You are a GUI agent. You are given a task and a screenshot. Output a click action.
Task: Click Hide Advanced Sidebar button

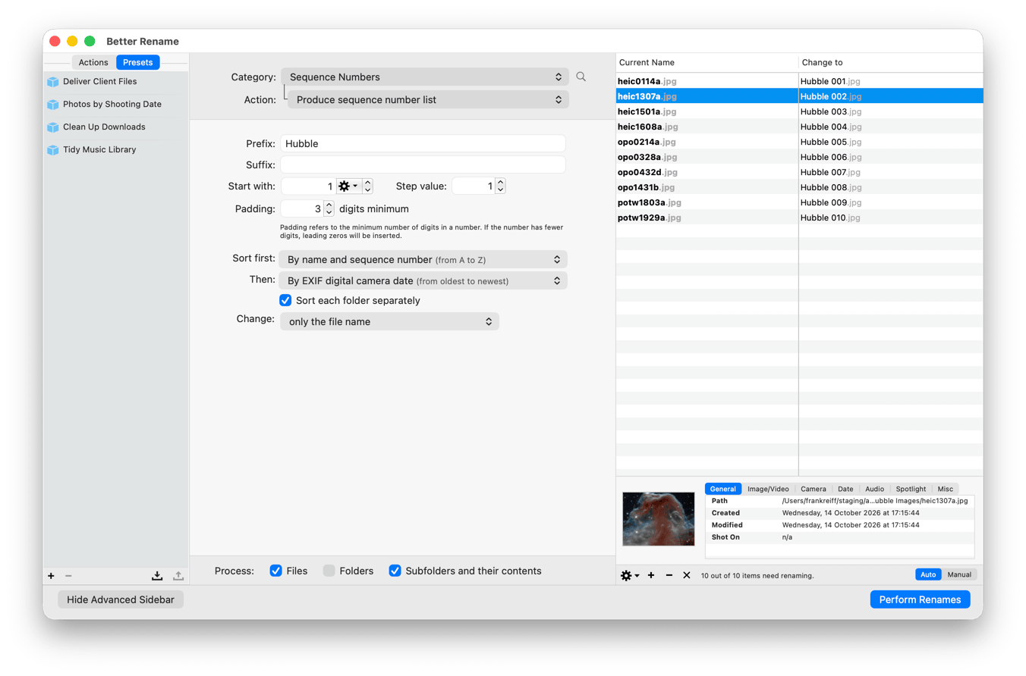pos(121,599)
